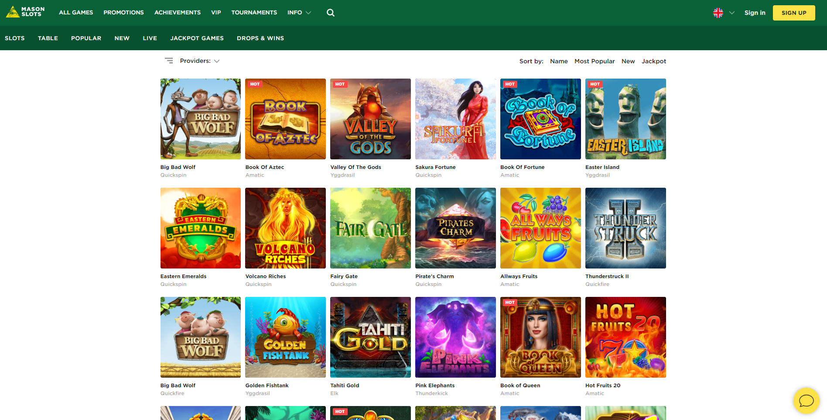This screenshot has width=827, height=420.
Task: Click 'Thunderkick' provider under Pink Elephants
Action: 431,393
